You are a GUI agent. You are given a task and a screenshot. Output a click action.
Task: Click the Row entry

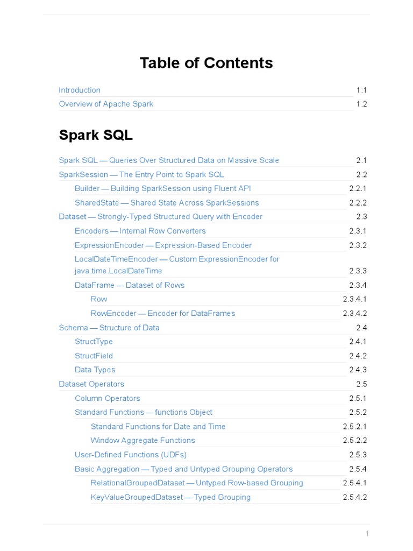tap(99, 299)
